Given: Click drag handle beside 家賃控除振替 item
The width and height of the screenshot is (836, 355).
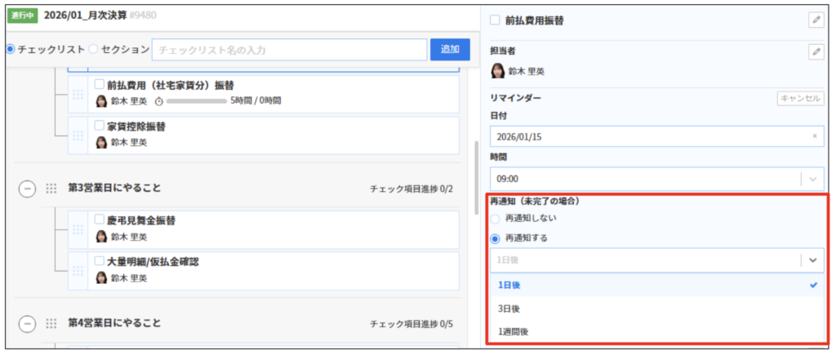Looking at the screenshot, I should tap(78, 135).
